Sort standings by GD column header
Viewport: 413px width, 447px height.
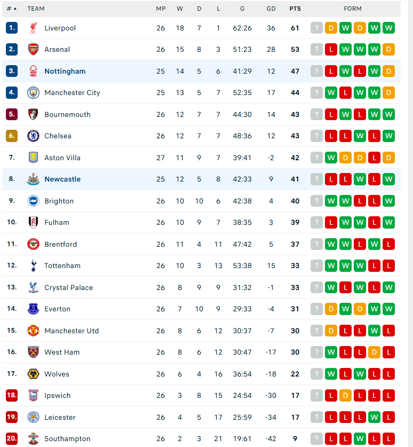coord(271,9)
